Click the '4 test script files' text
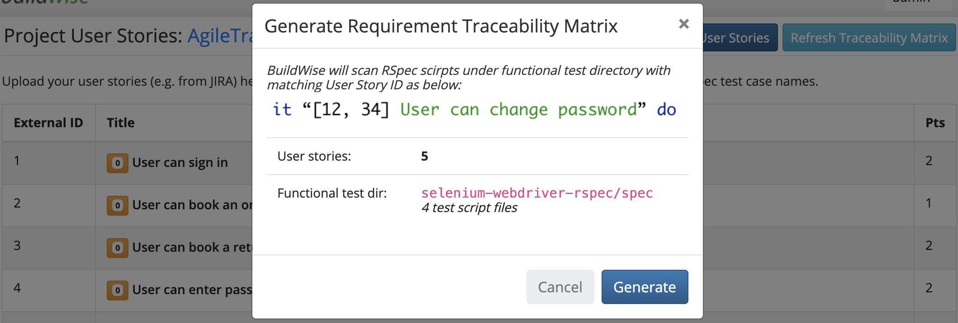Screen dimensions: 958x323 coord(469,208)
